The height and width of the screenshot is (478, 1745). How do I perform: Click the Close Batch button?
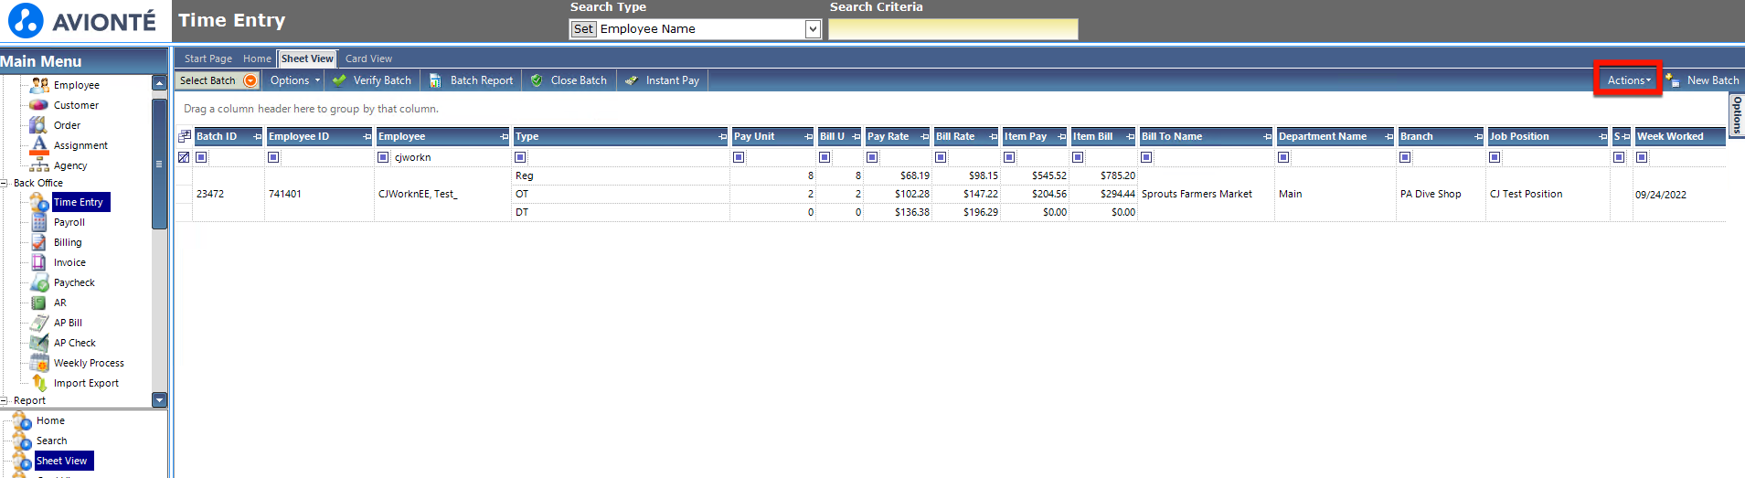[x=569, y=80]
